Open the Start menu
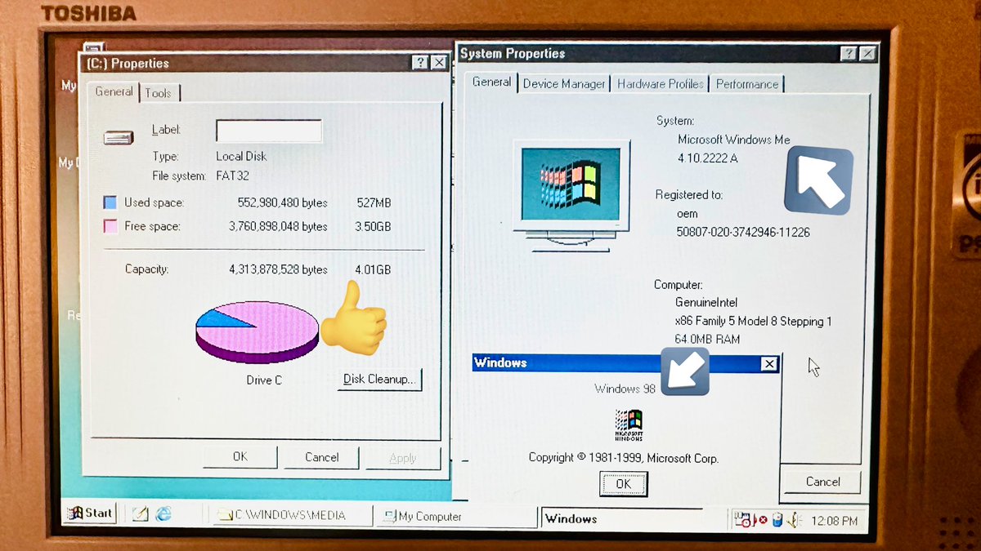The height and width of the screenshot is (551, 981). (x=88, y=513)
